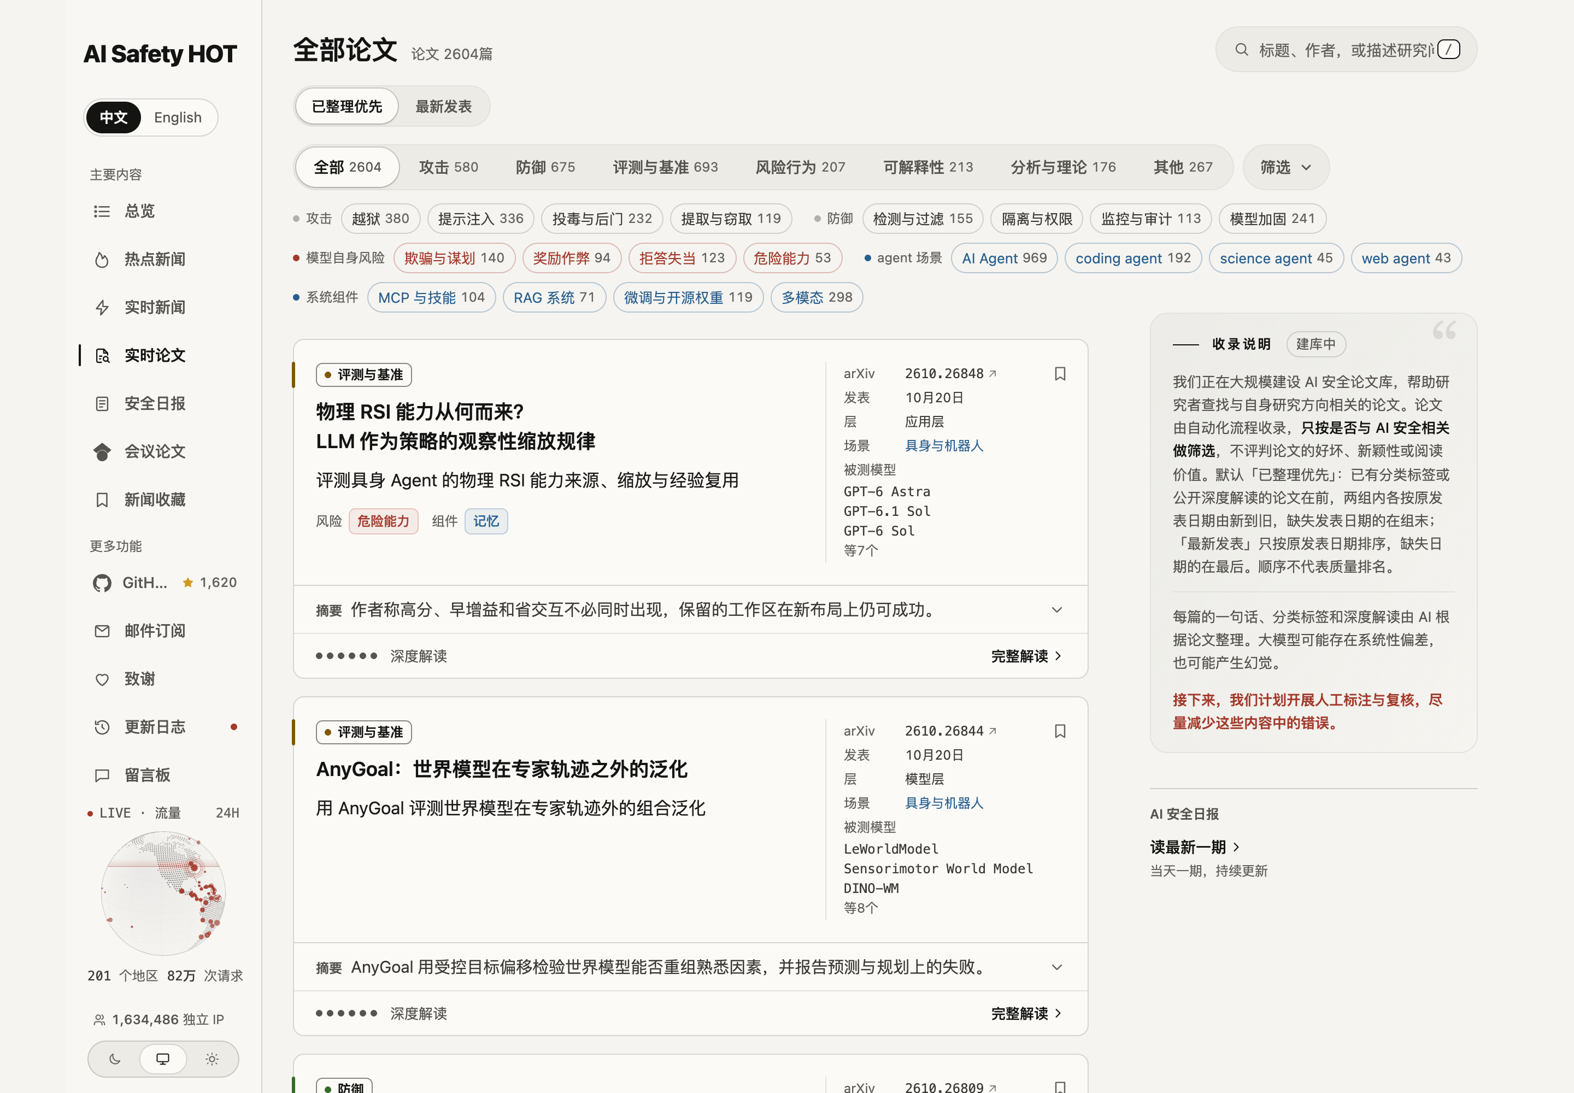The width and height of the screenshot is (1574, 1093).
Task: Go to 实时论文 in the sidebar
Action: [x=155, y=356]
